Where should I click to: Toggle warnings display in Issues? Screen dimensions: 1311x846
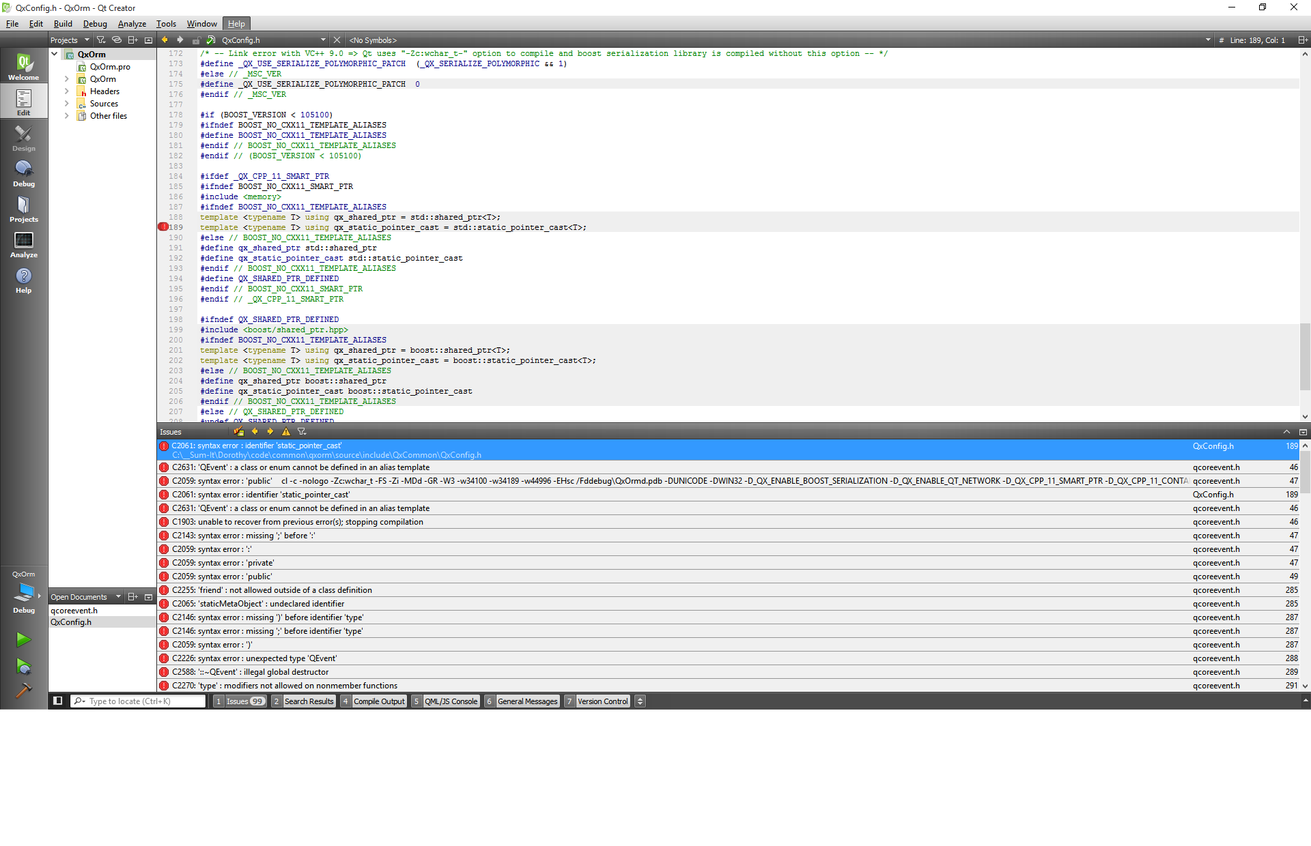click(x=286, y=432)
